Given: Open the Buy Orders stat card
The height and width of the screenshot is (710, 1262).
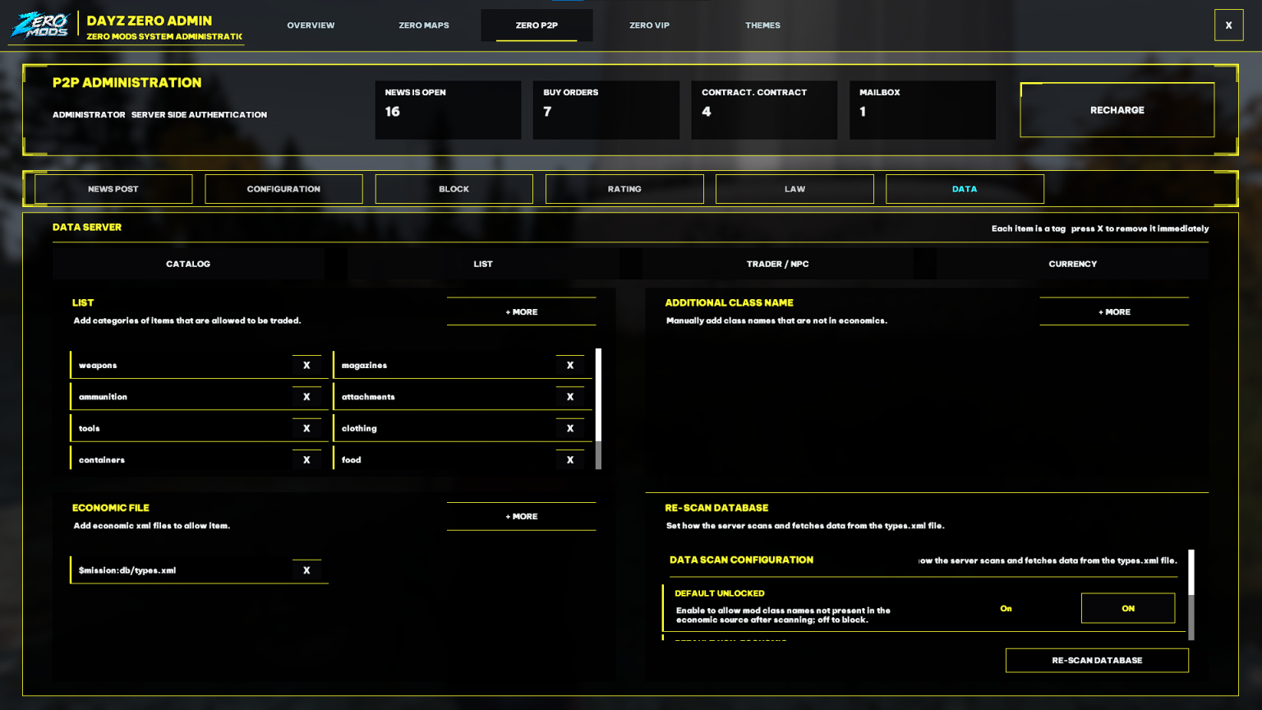Looking at the screenshot, I should click(x=606, y=110).
